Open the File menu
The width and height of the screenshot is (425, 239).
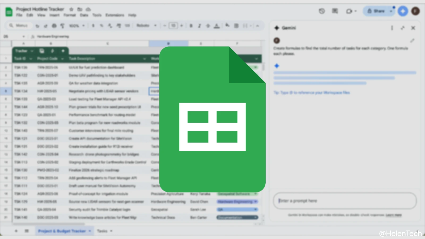click(19, 15)
